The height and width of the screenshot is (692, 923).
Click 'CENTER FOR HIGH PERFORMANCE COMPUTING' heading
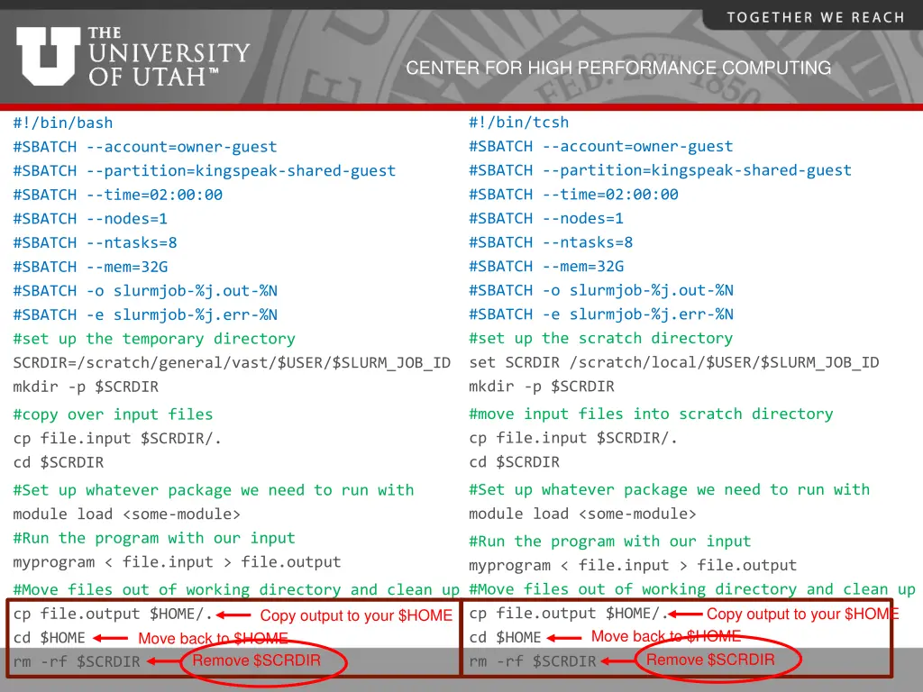(x=618, y=68)
